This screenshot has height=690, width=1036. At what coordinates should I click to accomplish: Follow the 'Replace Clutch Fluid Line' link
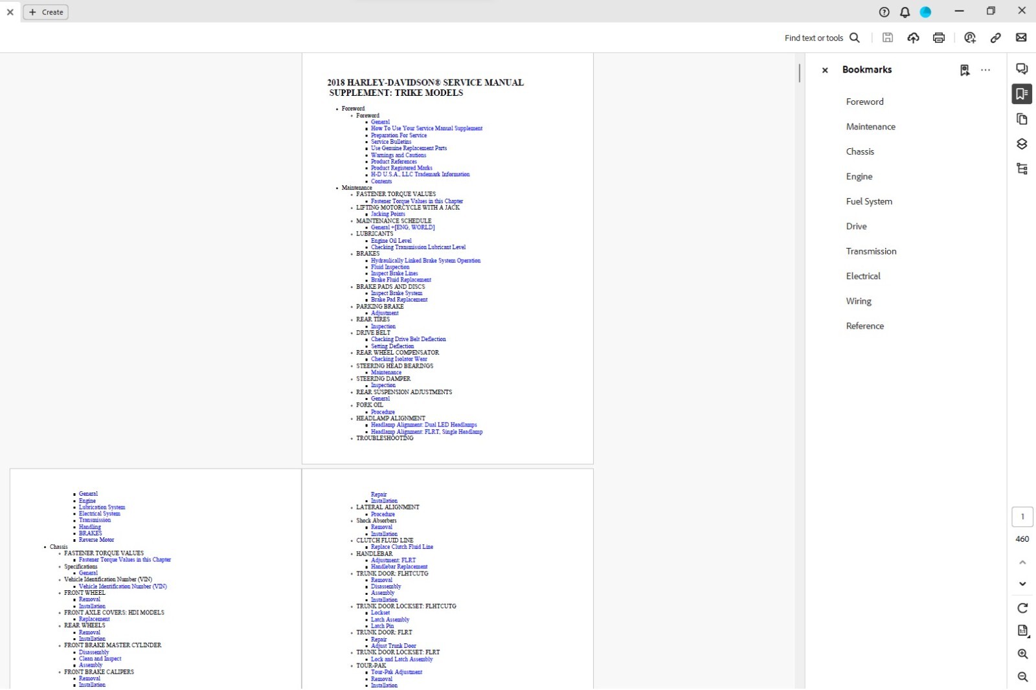402,547
